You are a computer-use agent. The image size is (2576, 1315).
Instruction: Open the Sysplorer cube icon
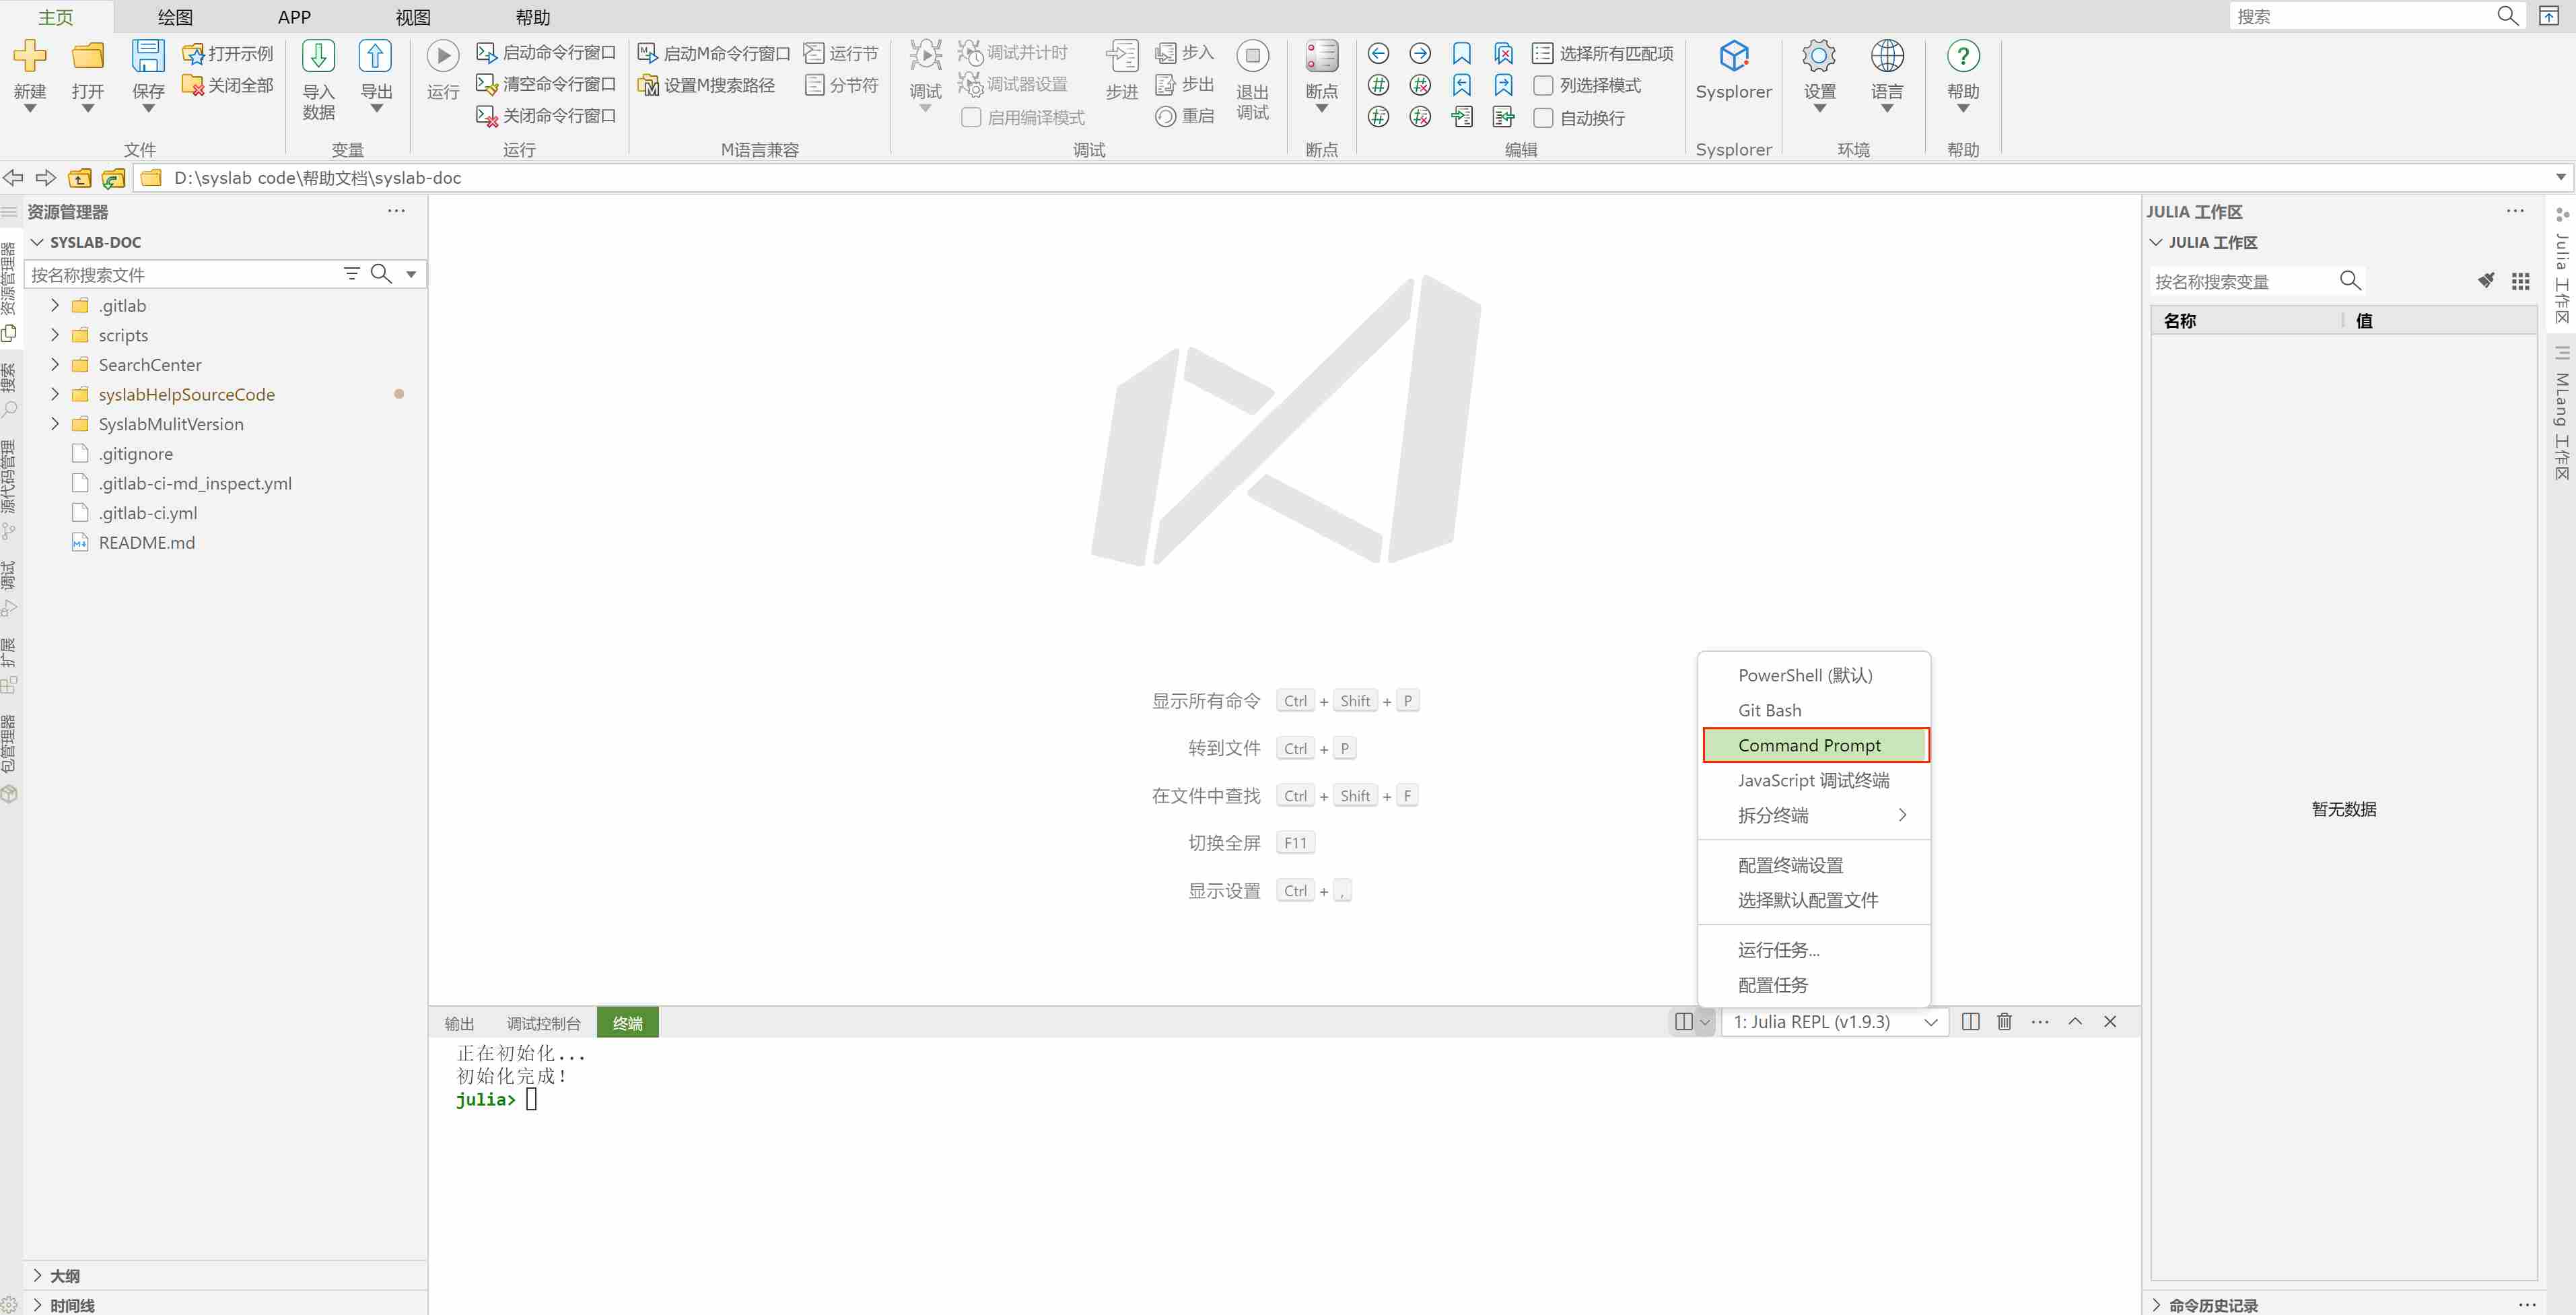[x=1734, y=56]
